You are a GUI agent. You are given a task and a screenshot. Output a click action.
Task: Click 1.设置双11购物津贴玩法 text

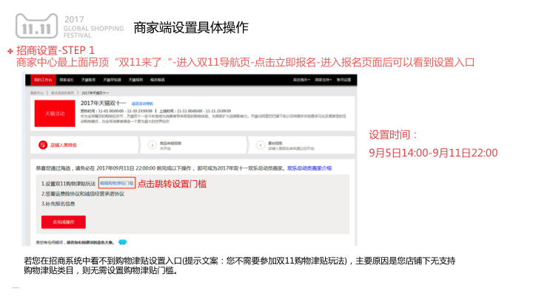68,184
